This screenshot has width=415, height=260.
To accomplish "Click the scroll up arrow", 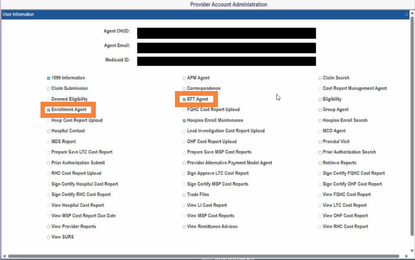I will click(412, 13).
